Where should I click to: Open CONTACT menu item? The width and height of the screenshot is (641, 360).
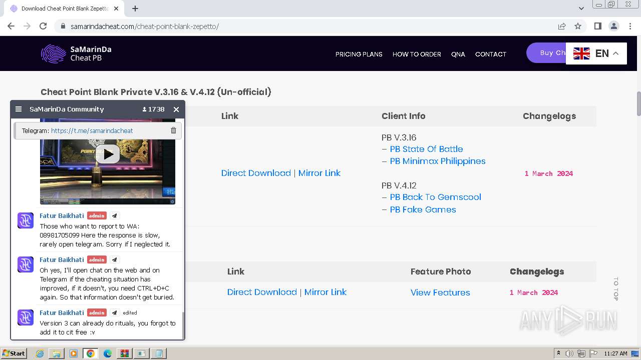[x=490, y=54]
